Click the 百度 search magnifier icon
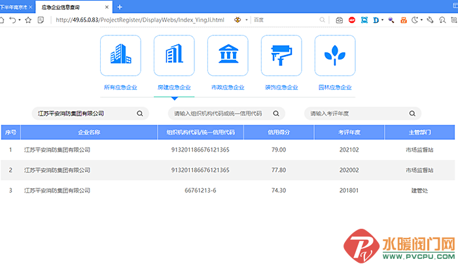 [x=322, y=20]
